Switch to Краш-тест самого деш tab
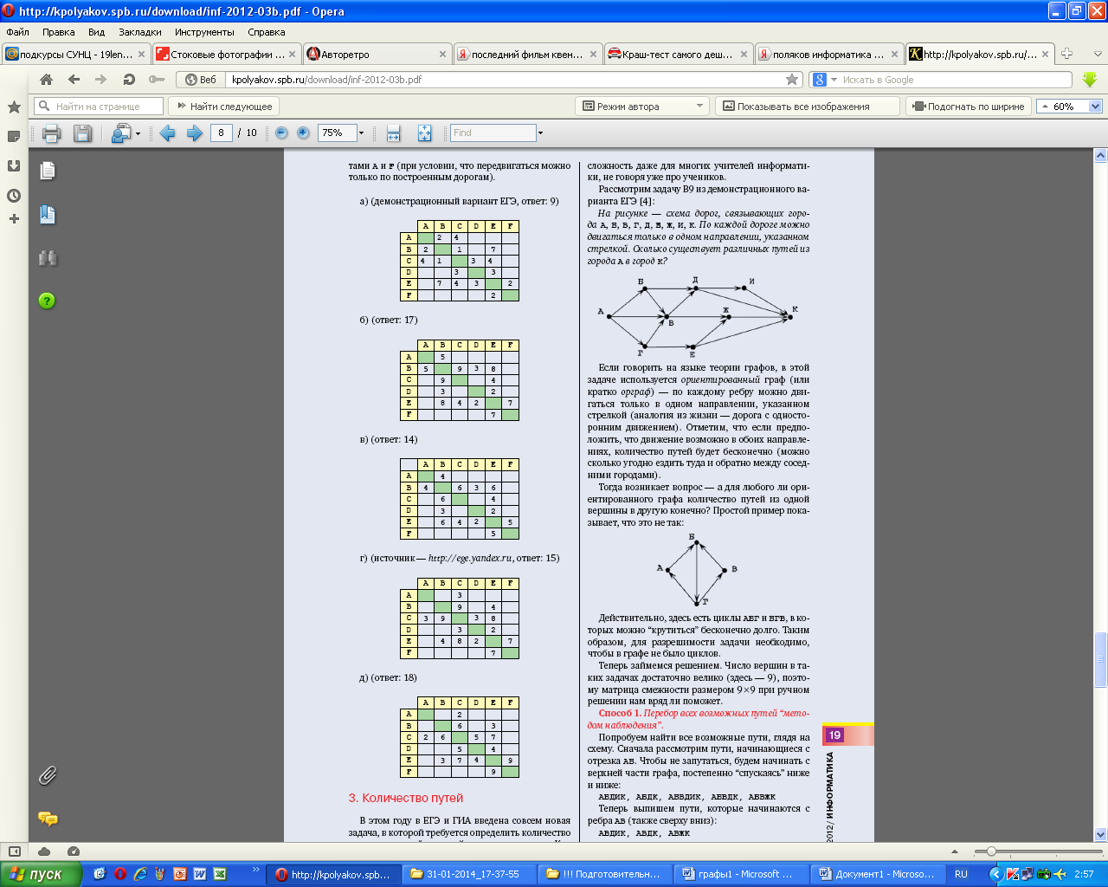The height and width of the screenshot is (887, 1108). tap(678, 55)
